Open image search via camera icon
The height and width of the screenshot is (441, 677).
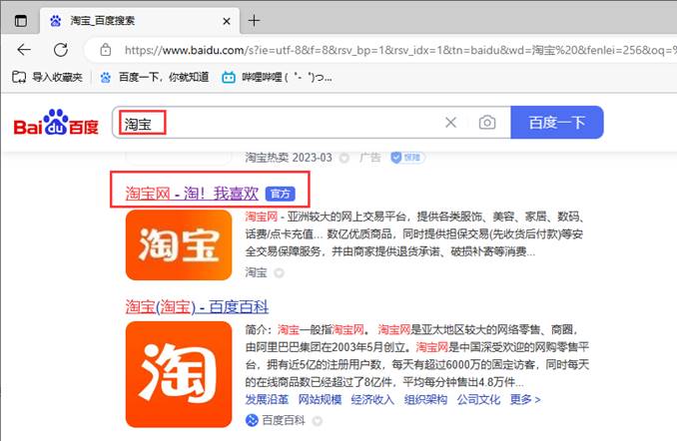pyautogui.click(x=486, y=123)
